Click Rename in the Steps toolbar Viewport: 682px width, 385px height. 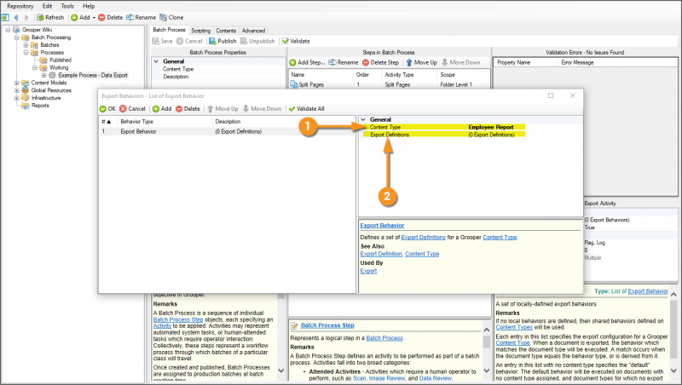coord(344,62)
